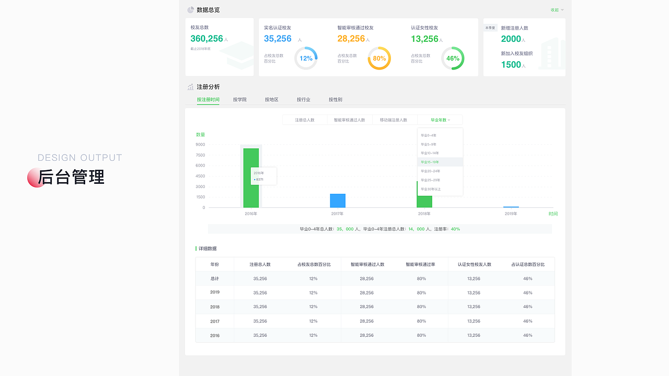Click the 校友总数 card title

pyautogui.click(x=200, y=28)
